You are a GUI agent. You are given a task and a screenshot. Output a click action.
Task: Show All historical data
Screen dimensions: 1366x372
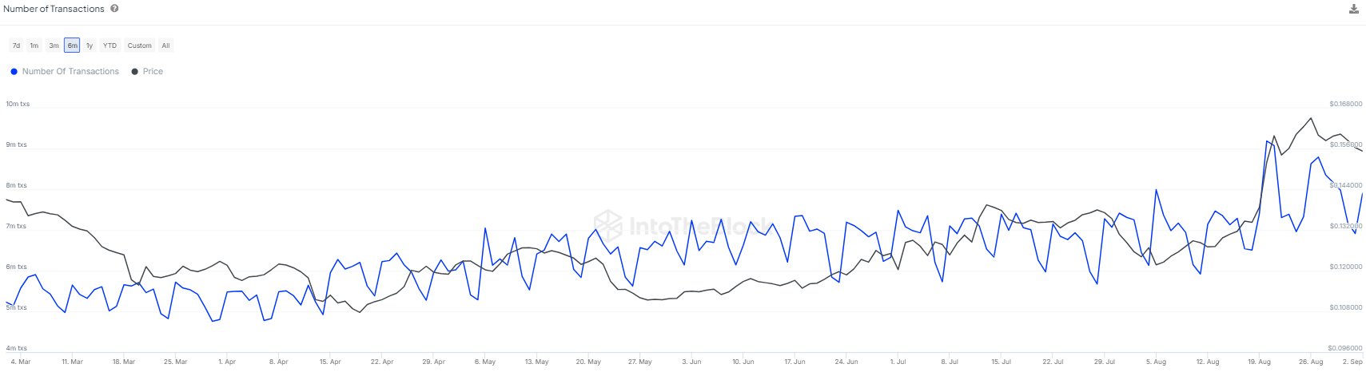pyautogui.click(x=165, y=46)
